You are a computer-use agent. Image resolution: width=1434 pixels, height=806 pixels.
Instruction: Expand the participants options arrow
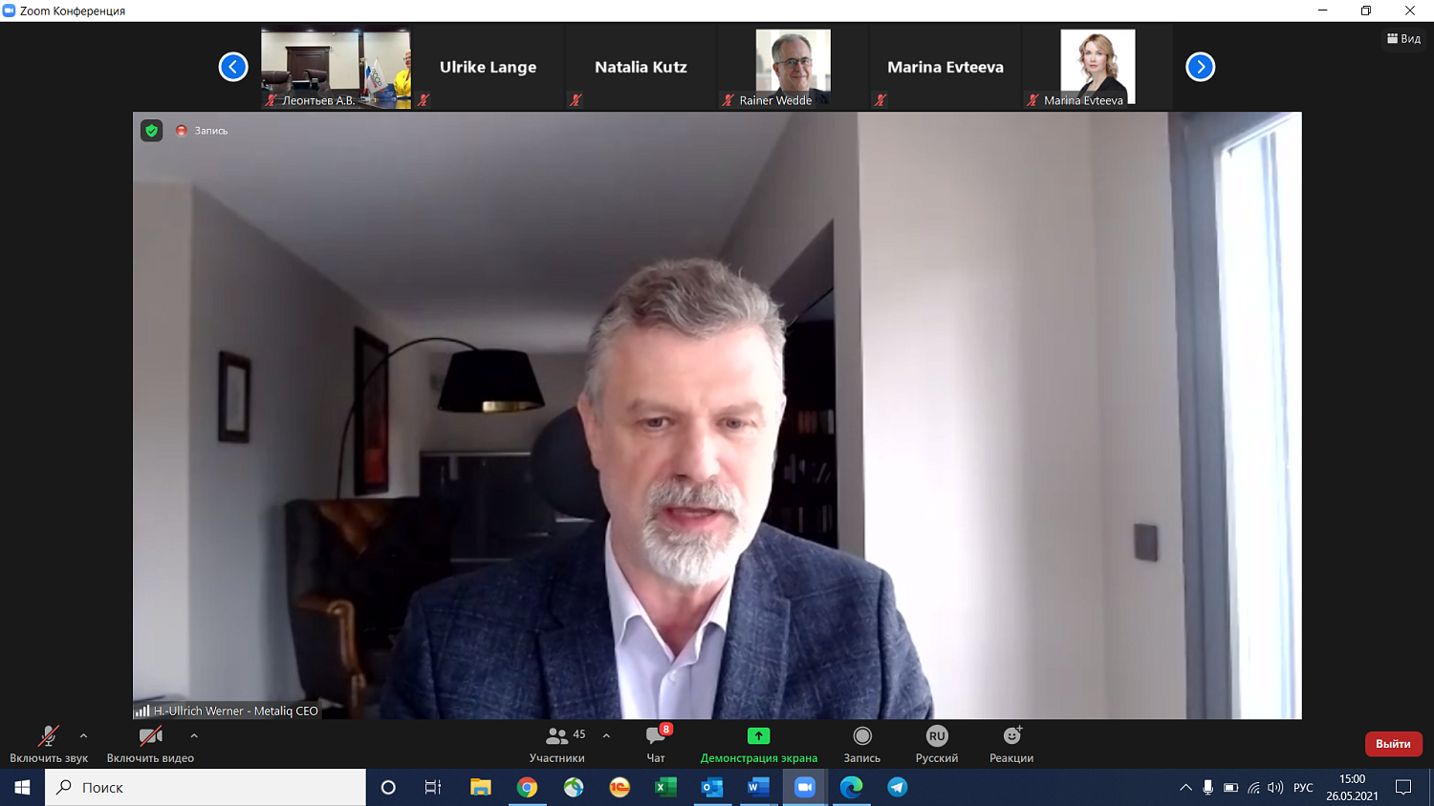[x=606, y=735]
